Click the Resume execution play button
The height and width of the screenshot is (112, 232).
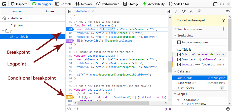click(x=176, y=11)
